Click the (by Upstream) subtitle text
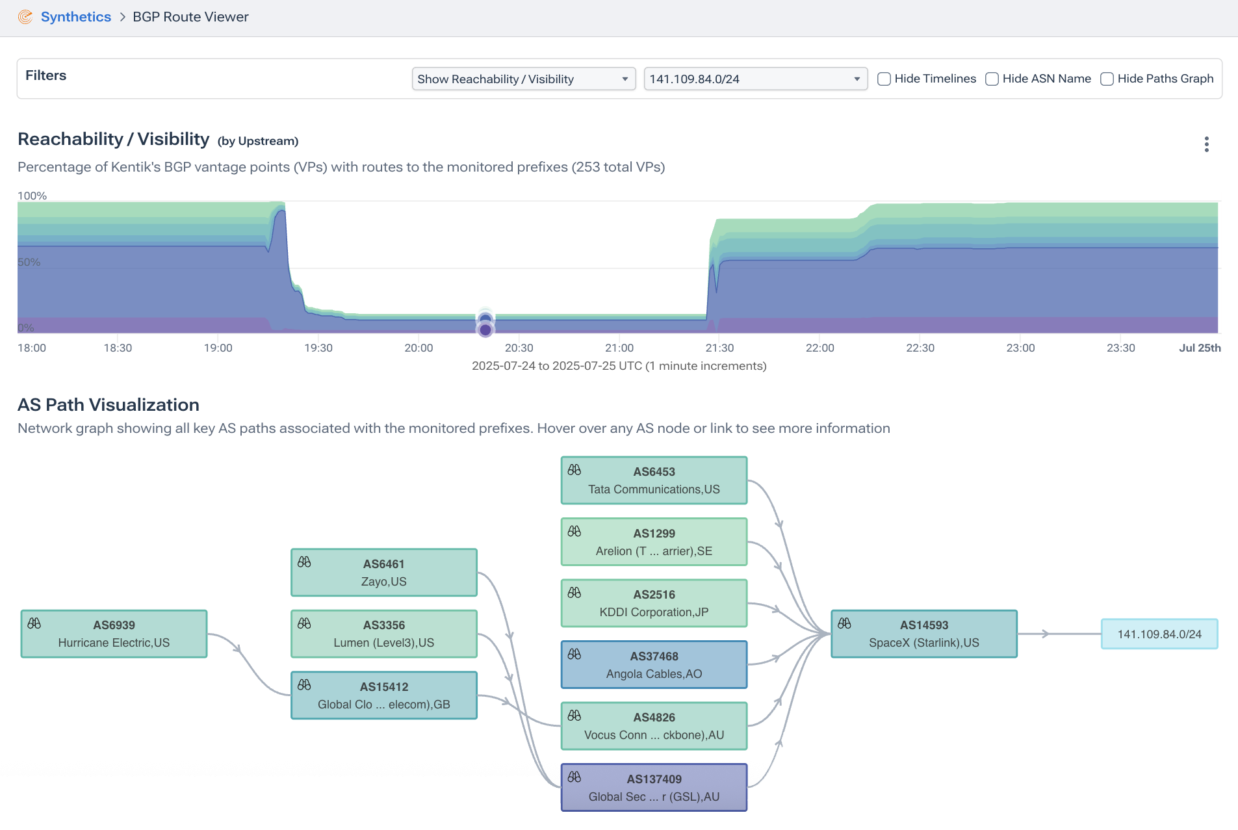 click(258, 141)
